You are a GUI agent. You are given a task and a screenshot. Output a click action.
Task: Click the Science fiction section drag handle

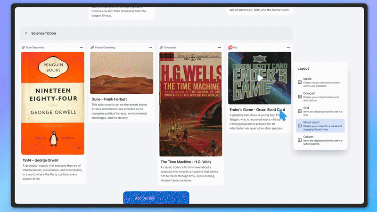coord(26,33)
